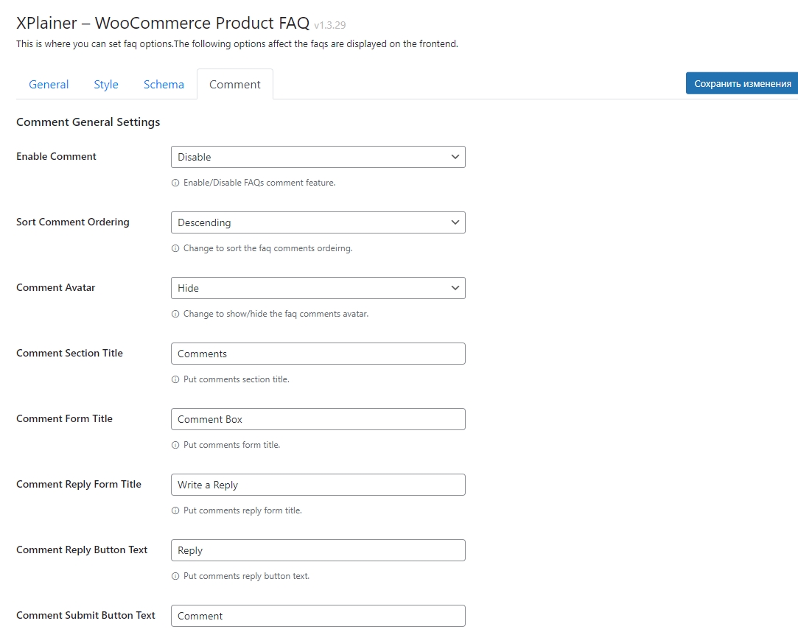798x632 pixels.
Task: Click the 'Put comments reply form title.' hint
Action: pos(242,510)
